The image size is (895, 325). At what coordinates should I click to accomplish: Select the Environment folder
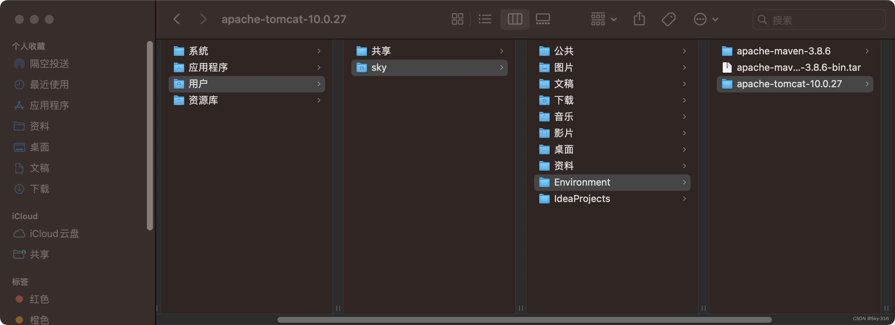click(612, 182)
